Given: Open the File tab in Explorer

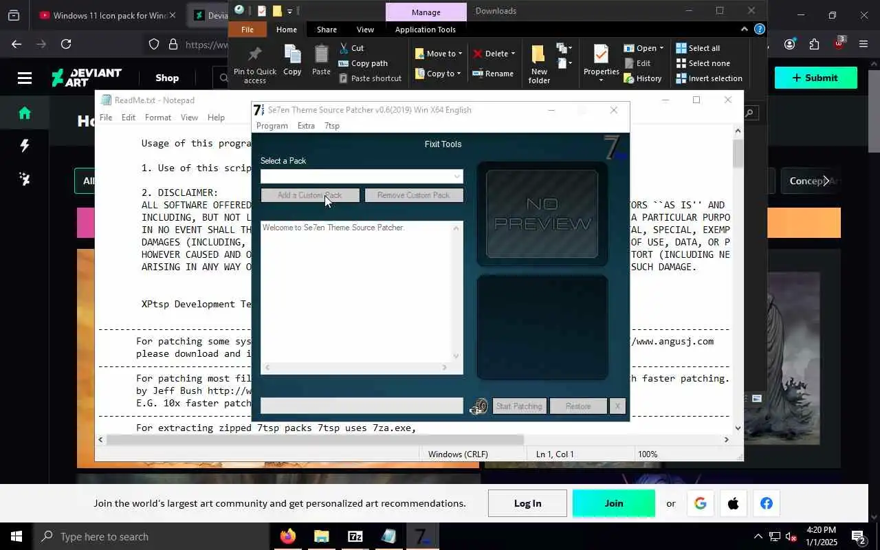Looking at the screenshot, I should (247, 30).
